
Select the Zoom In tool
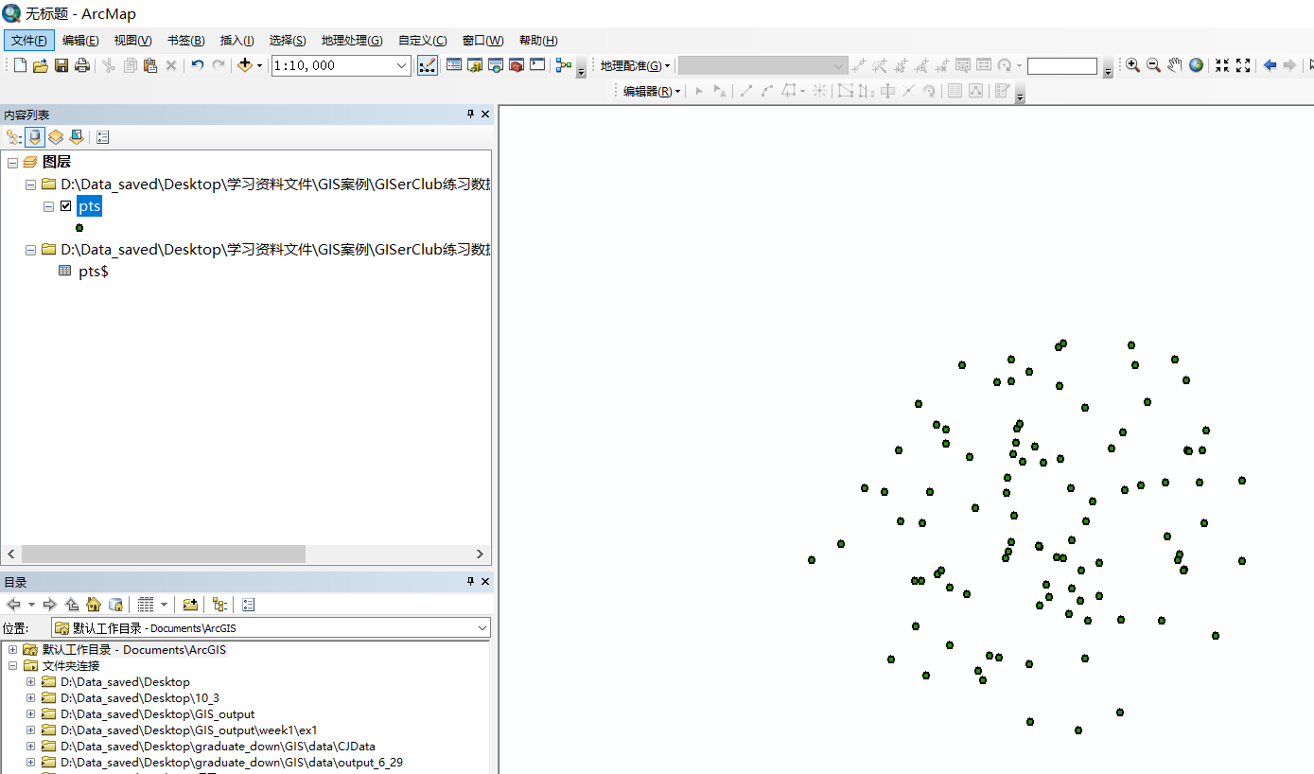tap(1132, 65)
